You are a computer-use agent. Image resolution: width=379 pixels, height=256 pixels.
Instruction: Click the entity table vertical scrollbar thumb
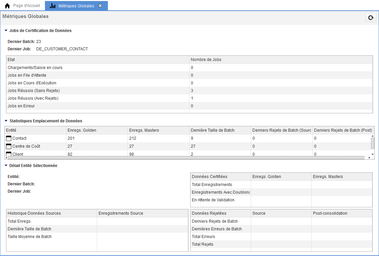point(372,143)
